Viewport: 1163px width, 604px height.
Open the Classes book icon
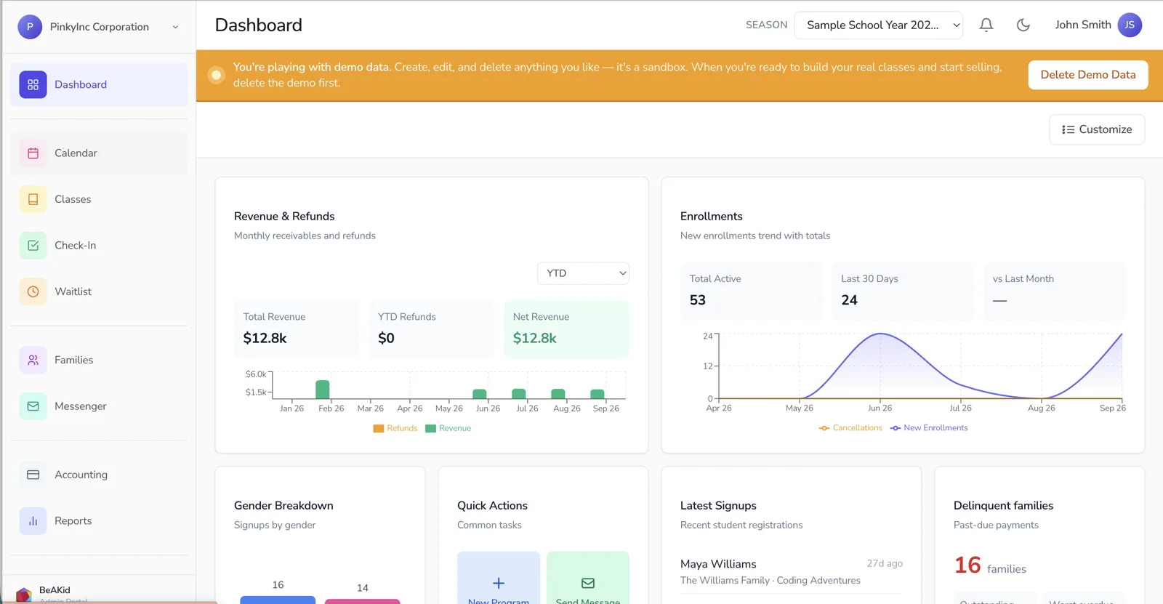click(33, 199)
